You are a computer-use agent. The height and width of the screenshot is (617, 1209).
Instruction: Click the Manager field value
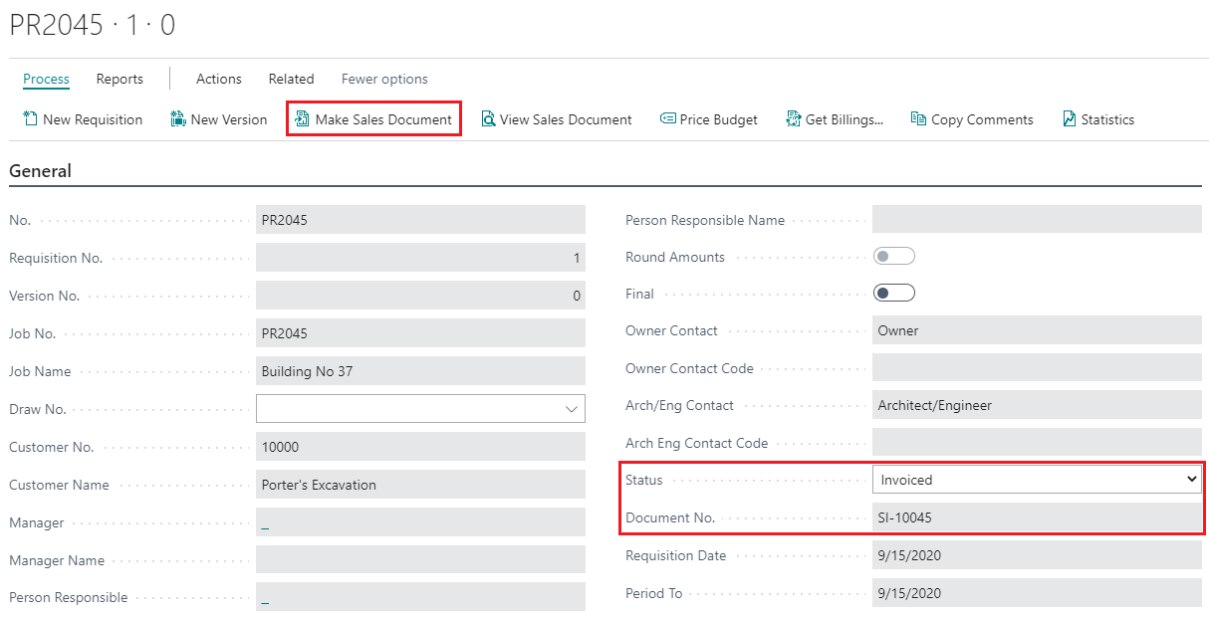pyautogui.click(x=265, y=523)
